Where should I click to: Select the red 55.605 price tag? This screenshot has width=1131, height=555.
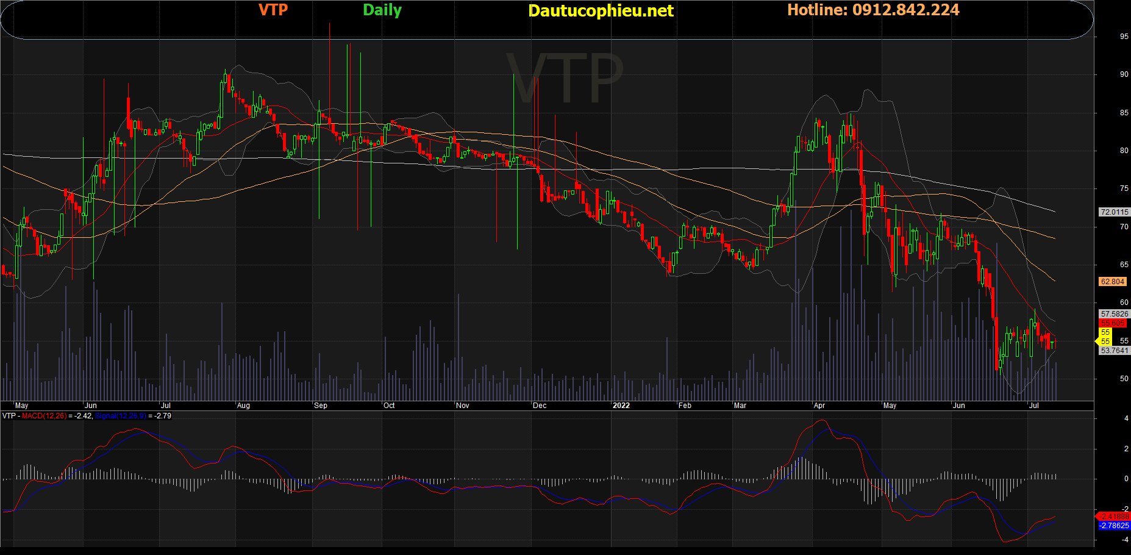pyautogui.click(x=1113, y=323)
